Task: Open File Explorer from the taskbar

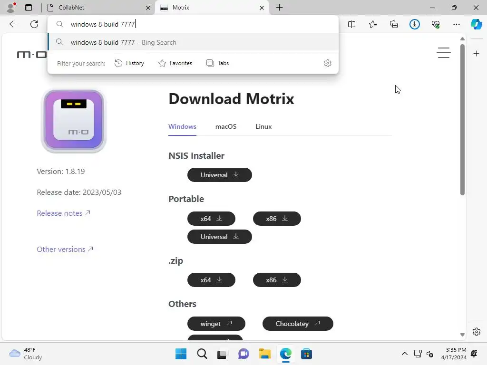Action: tap(264, 354)
